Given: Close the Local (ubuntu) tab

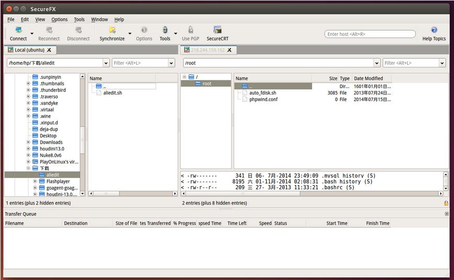Looking at the screenshot, I should pyautogui.click(x=49, y=50).
